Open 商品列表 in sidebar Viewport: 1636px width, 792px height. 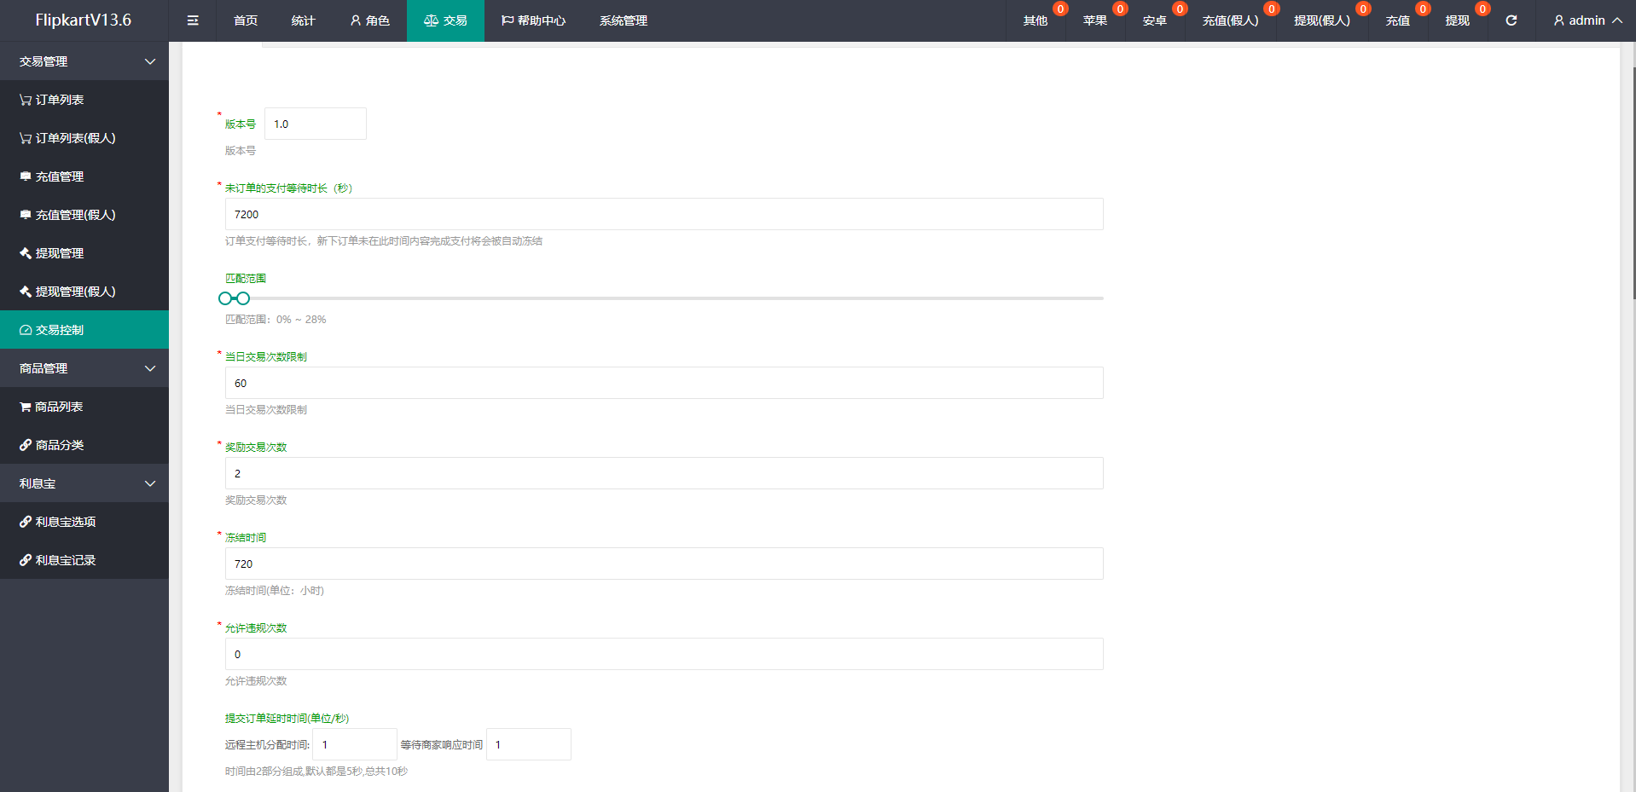tap(84, 407)
